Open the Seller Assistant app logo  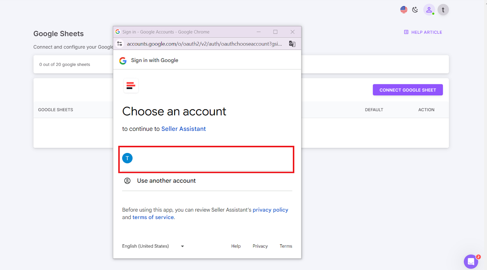click(131, 85)
